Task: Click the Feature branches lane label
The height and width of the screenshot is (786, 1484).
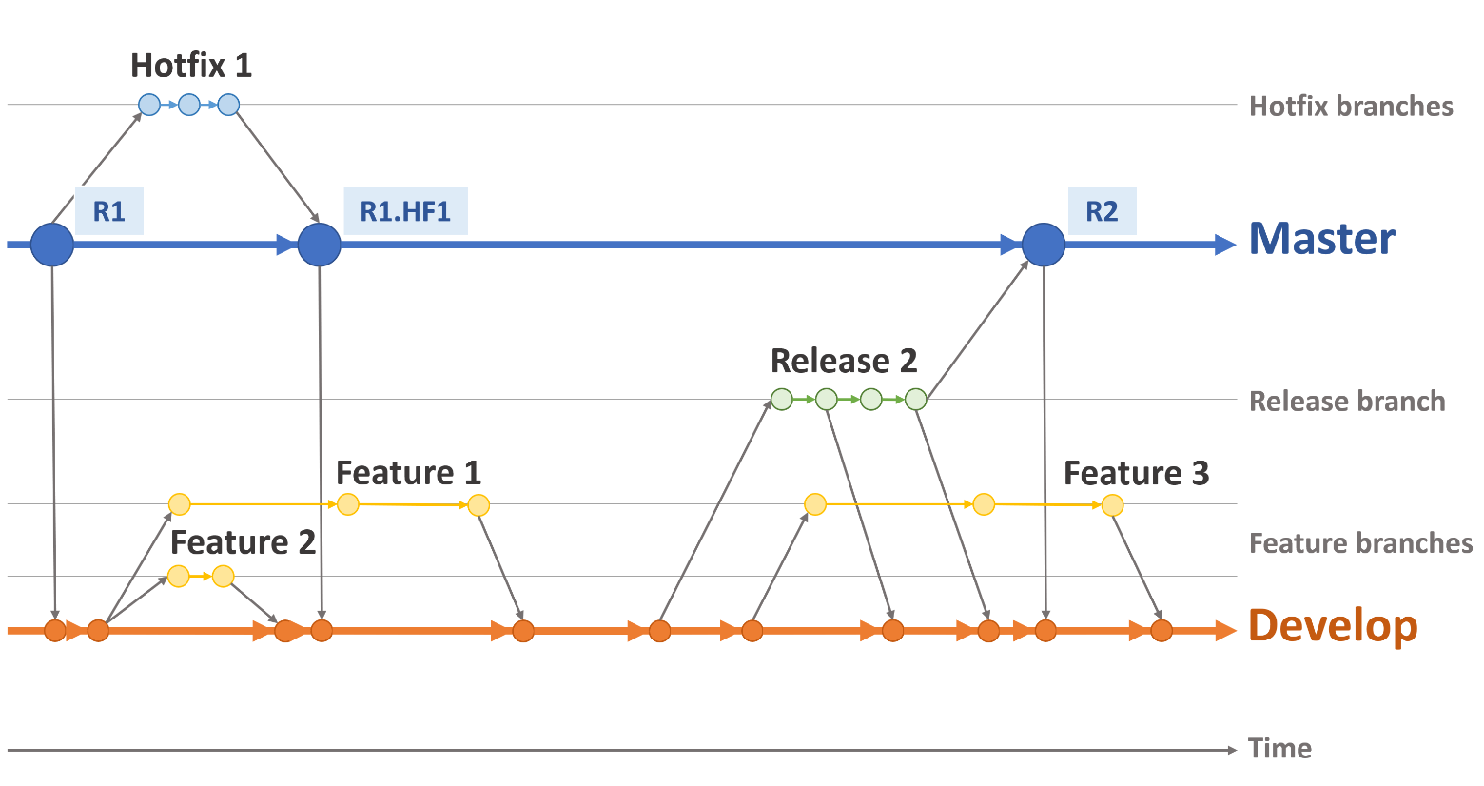Action: pos(1360,543)
